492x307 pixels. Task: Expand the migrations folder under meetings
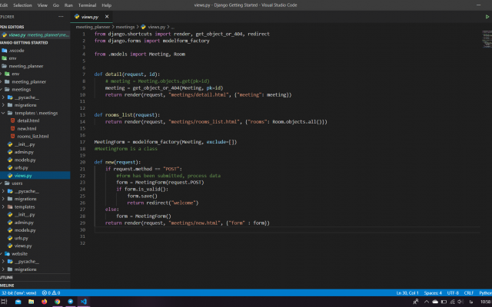(25, 105)
